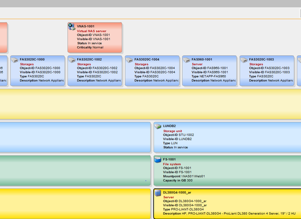
Task: Click the 'Virtual NAS server' class label
Action: [91, 31]
